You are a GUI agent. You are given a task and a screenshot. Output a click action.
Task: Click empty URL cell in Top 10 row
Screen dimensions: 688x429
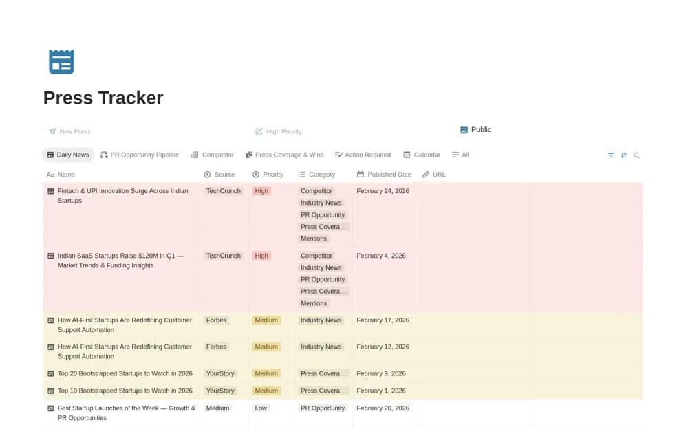point(474,390)
